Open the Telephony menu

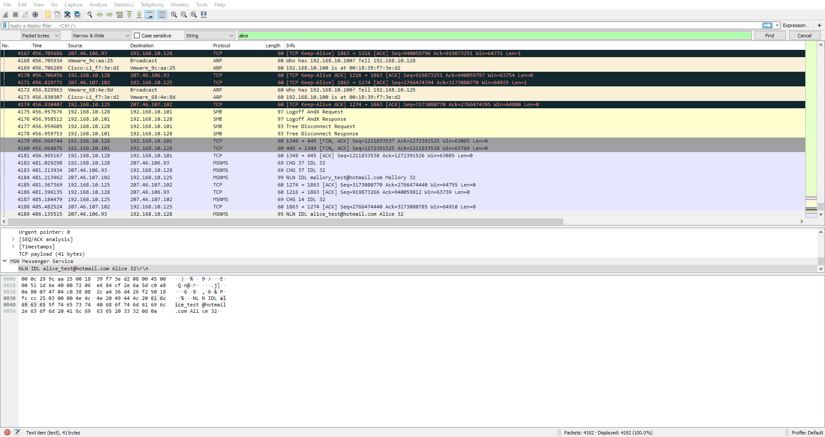click(x=152, y=5)
